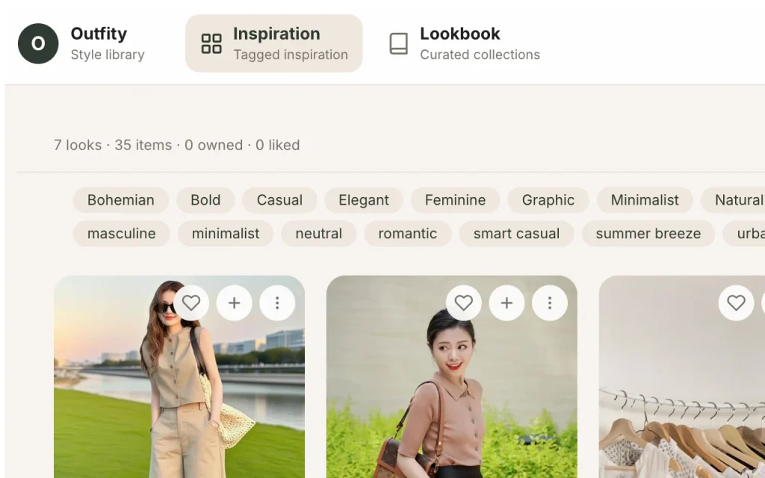Viewport: 765px width, 478px height.
Task: Add the brown polo outfit with plus icon
Action: 507,303
